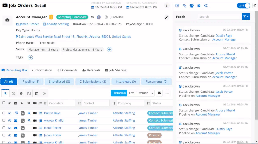Select the helmet icon in the view toolbar
The width and height of the screenshot is (258, 144).
[21, 93]
